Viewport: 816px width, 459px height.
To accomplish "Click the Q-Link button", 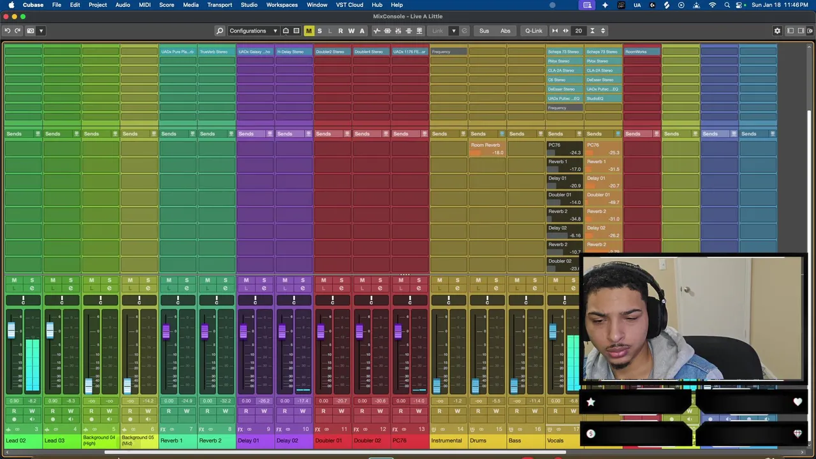I will pyautogui.click(x=534, y=31).
